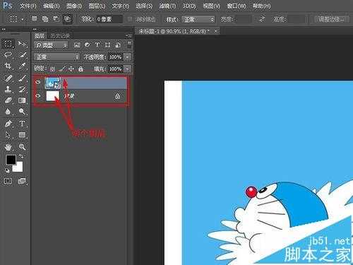Viewport: 353px width, 265px height.
Task: Click the Refine Edge button
Action: [x=332, y=19]
